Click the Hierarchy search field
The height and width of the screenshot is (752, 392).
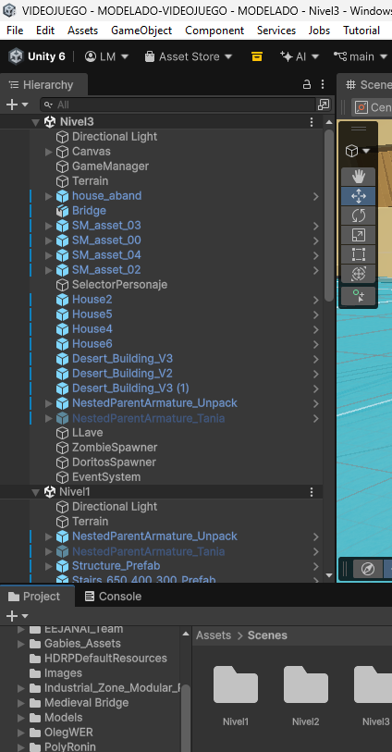(x=178, y=105)
